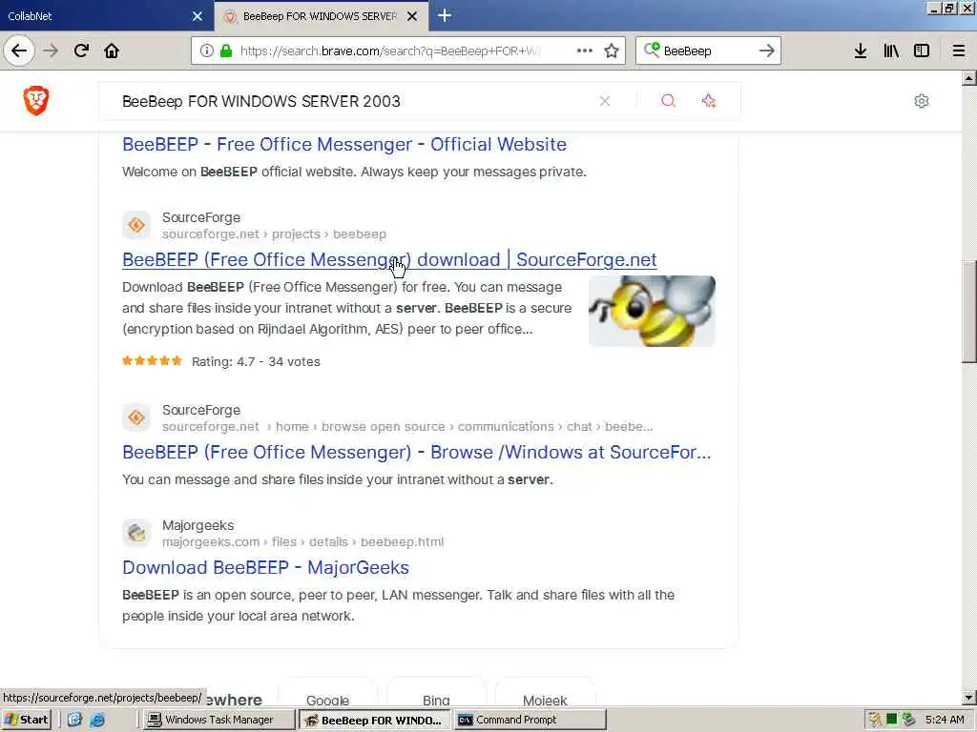Open the Library bookmarks icon
The height and width of the screenshot is (732, 977).
click(x=891, y=51)
